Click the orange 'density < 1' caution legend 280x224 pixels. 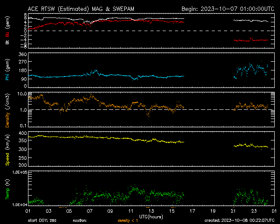pyautogui.click(x=128, y=220)
